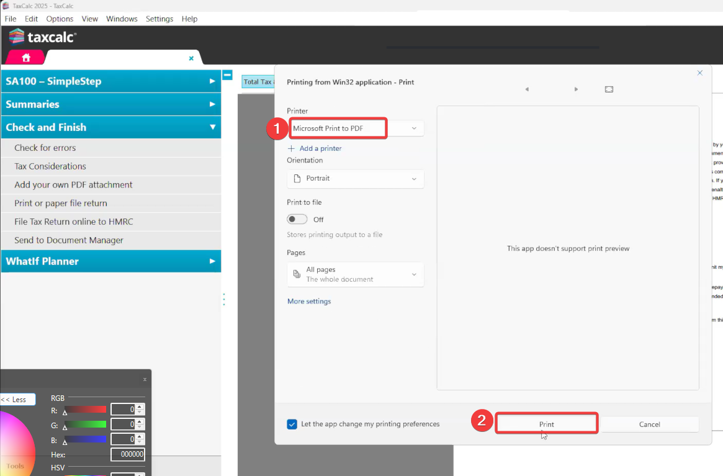Image resolution: width=723 pixels, height=476 pixels.
Task: Open the Orientation dropdown showing Portrait
Action: coord(356,179)
